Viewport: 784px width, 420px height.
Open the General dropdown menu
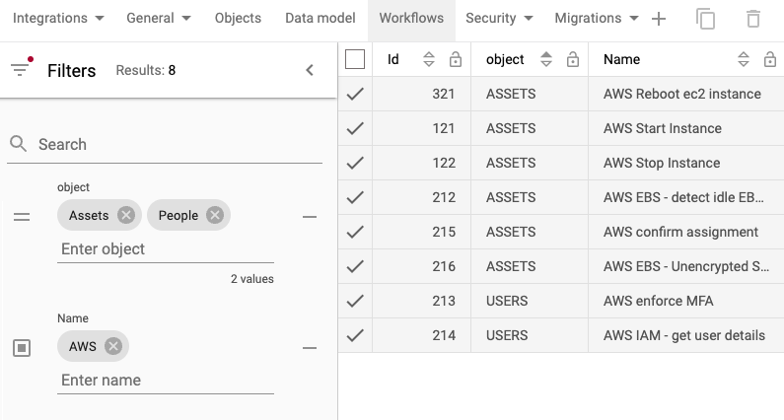click(x=158, y=19)
